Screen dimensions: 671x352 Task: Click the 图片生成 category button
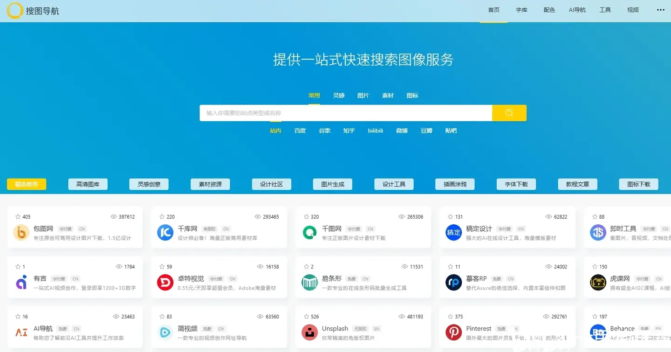pos(333,184)
